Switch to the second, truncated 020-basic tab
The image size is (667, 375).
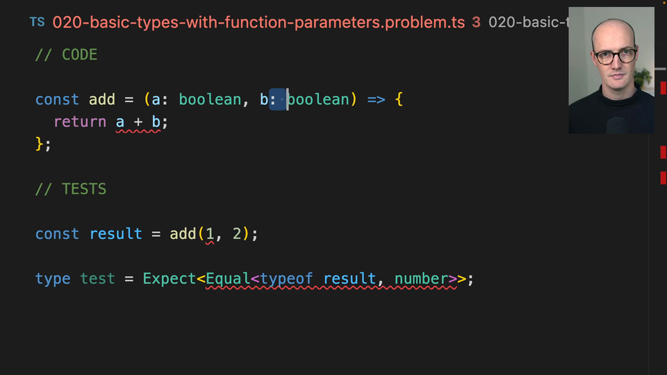click(527, 22)
